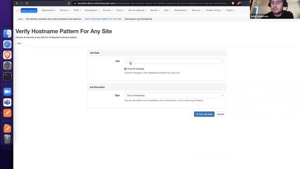The image size is (300, 169).
Task: Open Finder from the dock
Action: tap(7, 34)
